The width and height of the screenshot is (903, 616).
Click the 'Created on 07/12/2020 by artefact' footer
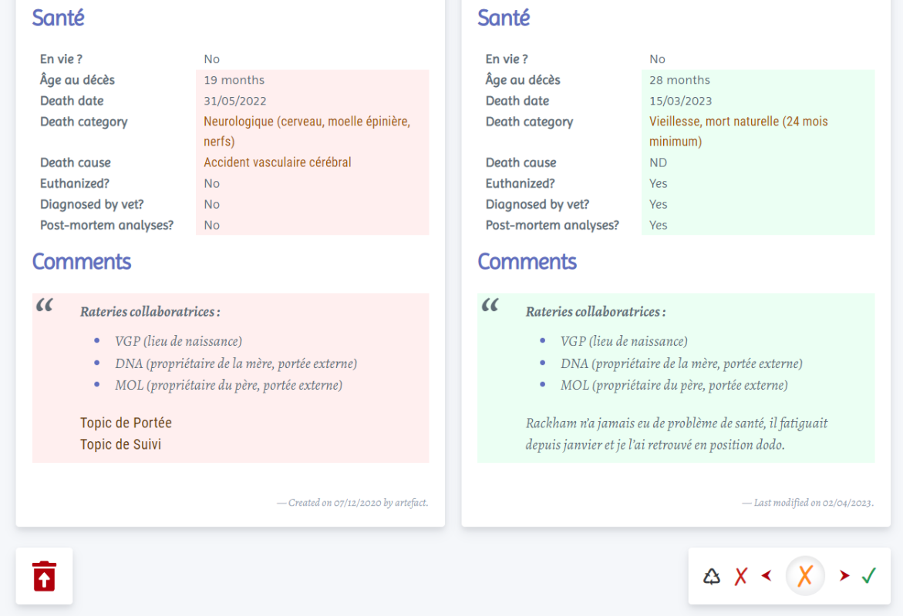352,503
